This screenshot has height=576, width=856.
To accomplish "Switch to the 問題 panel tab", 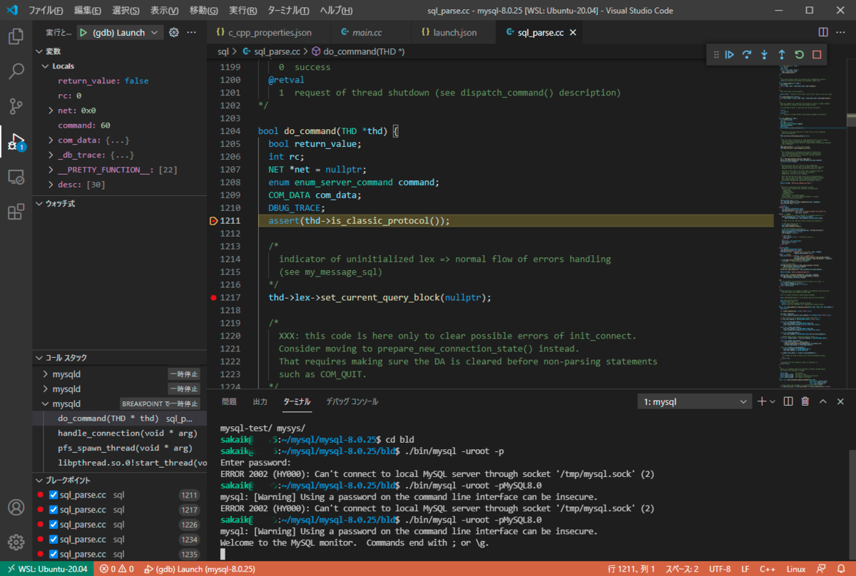I will click(229, 401).
